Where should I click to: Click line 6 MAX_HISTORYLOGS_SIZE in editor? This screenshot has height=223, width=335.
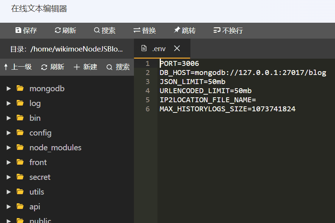pyautogui.click(x=227, y=109)
